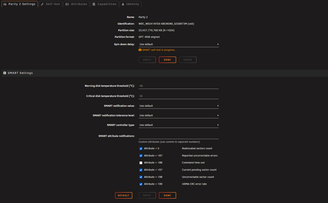Screen dimensions: 328x203
Task: Click the DEFAULT button
Action: tap(124, 195)
